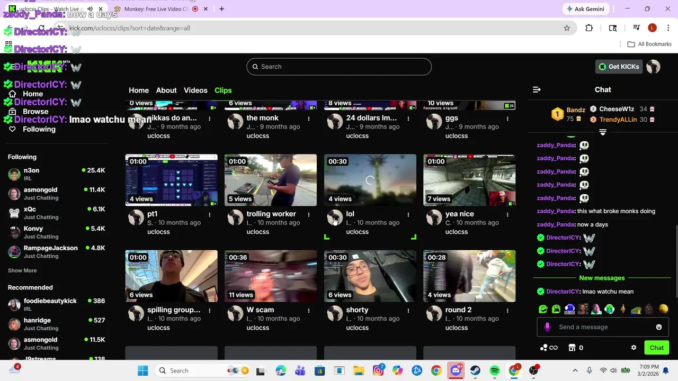The image size is (678, 381).
Task: Open browser extensions puzzle icon
Action: pyautogui.click(x=589, y=28)
